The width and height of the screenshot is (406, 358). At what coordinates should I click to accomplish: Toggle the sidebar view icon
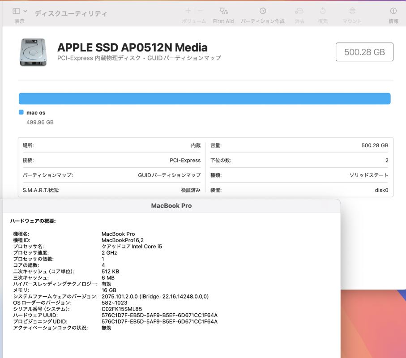[16, 11]
